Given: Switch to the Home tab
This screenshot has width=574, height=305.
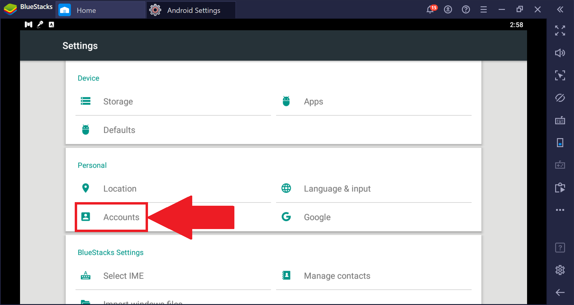Looking at the screenshot, I should 100,10.
